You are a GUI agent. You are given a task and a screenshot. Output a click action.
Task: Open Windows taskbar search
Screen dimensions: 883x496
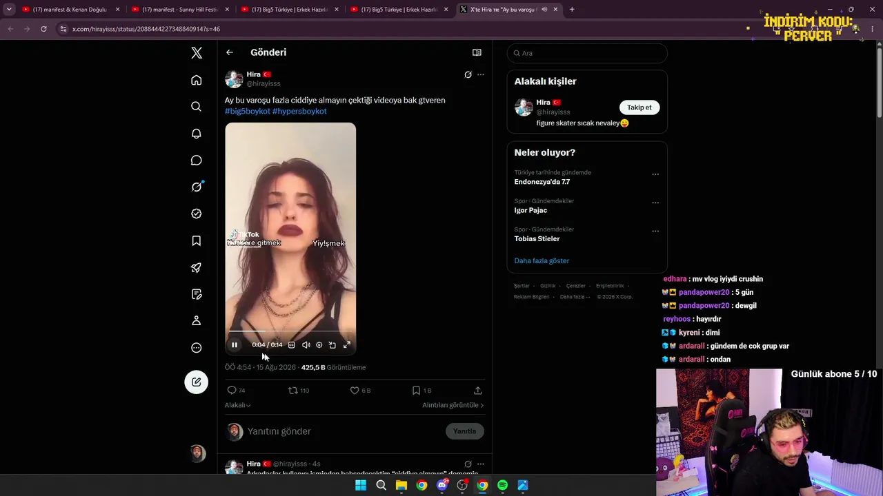pyautogui.click(x=381, y=485)
